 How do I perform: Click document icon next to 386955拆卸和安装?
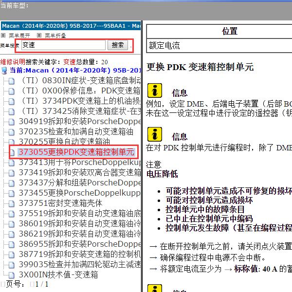pos(12,245)
